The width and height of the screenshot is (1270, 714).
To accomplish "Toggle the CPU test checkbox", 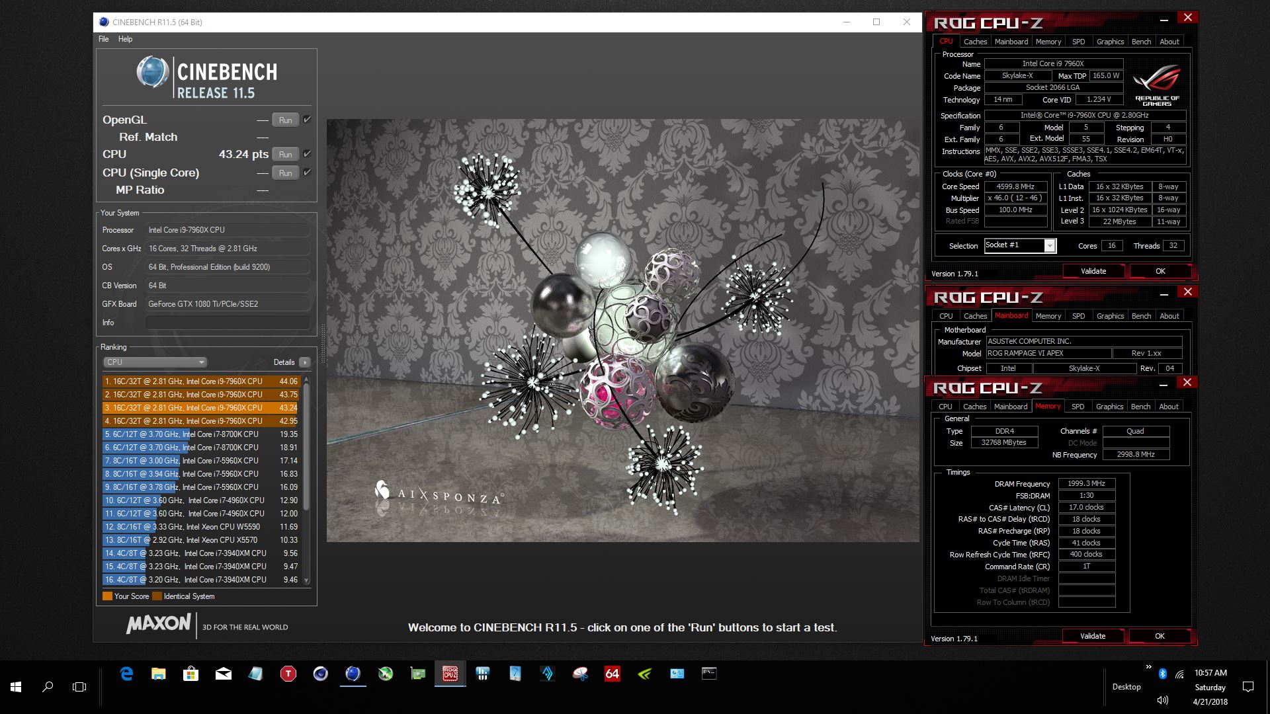I will (307, 154).
